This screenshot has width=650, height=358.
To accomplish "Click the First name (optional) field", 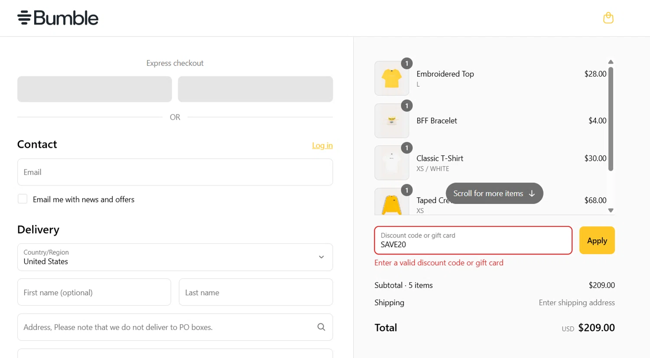I will pos(94,293).
